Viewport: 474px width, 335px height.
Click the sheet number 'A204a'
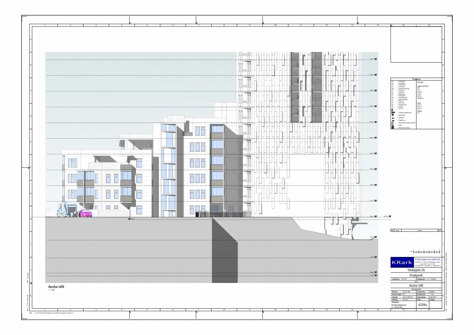pos(422,305)
